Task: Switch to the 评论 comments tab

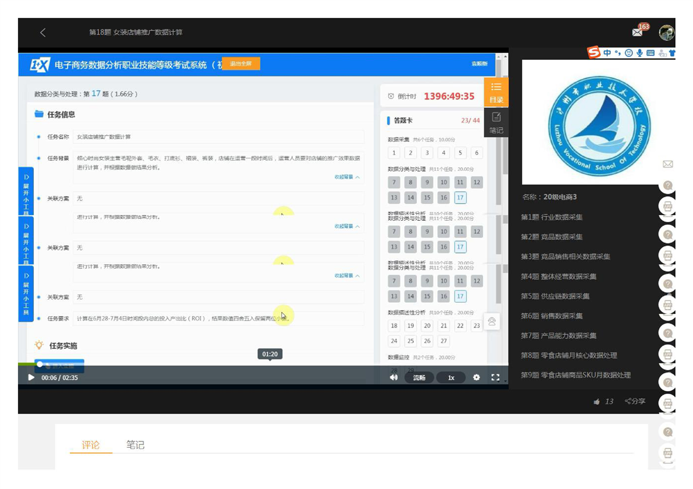Action: (x=91, y=445)
